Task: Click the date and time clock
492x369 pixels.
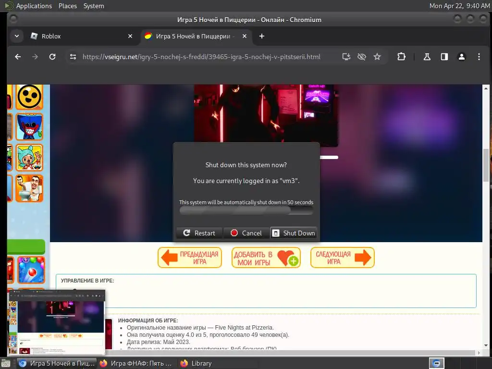Action: pyautogui.click(x=459, y=6)
